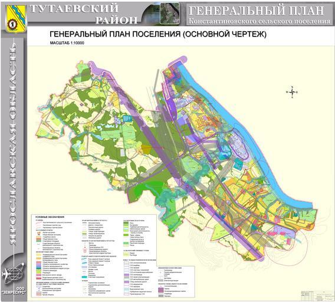The width and height of the screenshot is (335, 302).
Task: Click the dark green forest swatch in legend
Action: (x=126, y=223)
